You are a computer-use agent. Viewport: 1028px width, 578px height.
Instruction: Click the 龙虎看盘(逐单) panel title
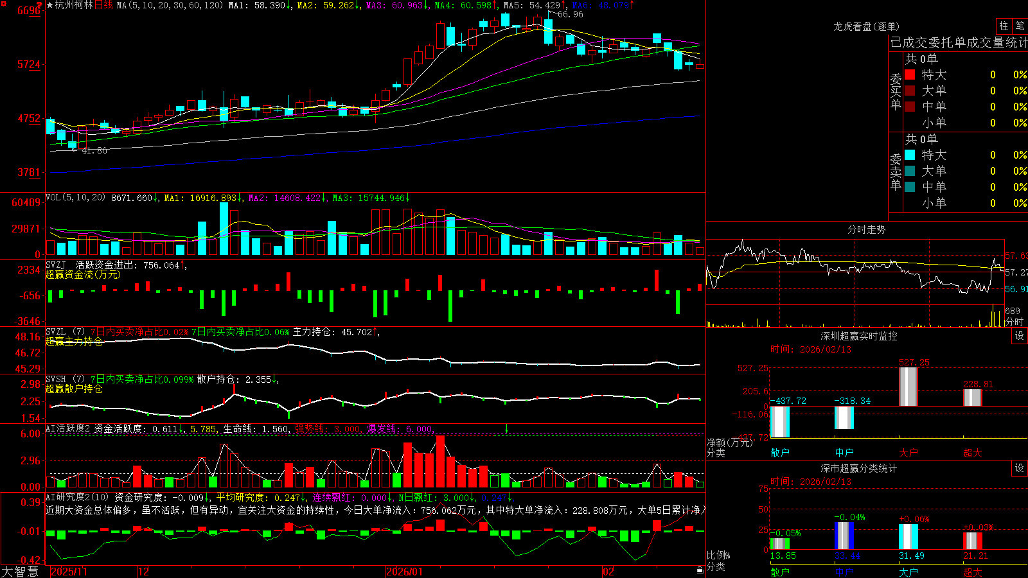coord(866,26)
